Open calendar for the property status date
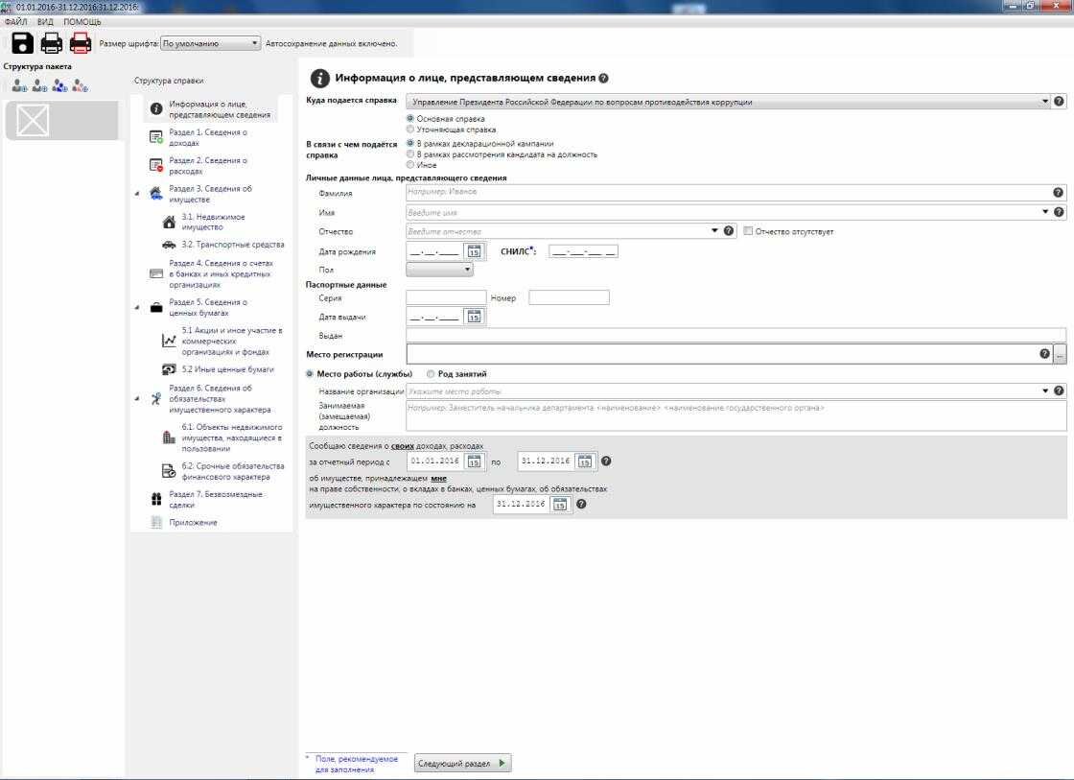1074x780 pixels. (x=560, y=504)
